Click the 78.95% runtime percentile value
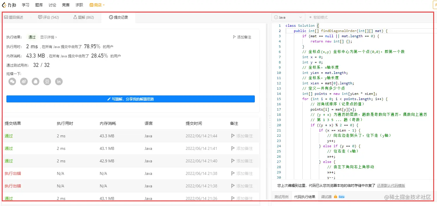The height and width of the screenshot is (206, 437). click(92, 47)
